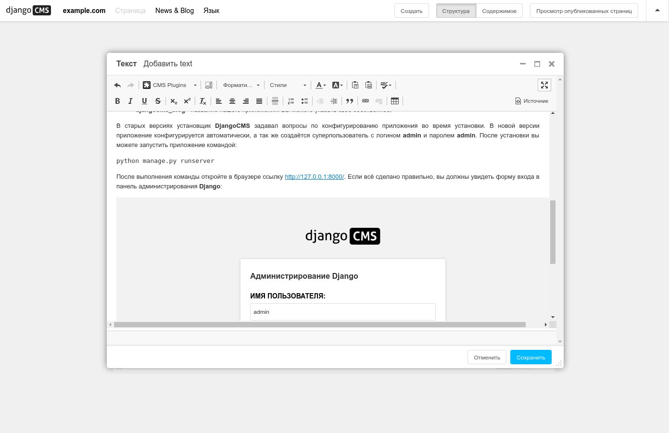Apply block quote formatting
Screen dimensions: 669x433
tap(350, 101)
